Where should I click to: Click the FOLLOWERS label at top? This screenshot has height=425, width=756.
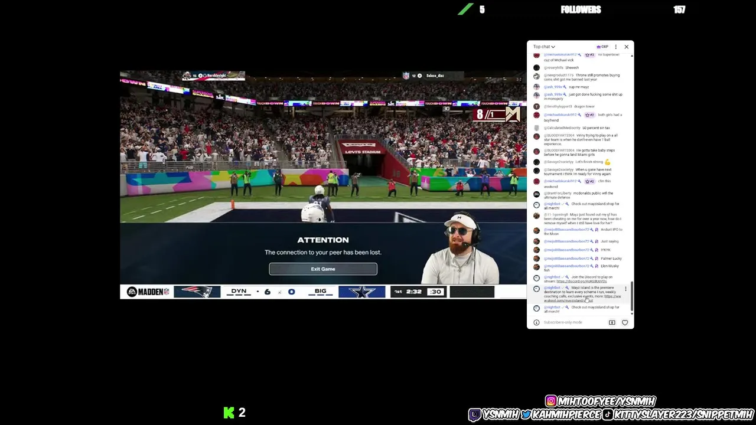pyautogui.click(x=581, y=9)
